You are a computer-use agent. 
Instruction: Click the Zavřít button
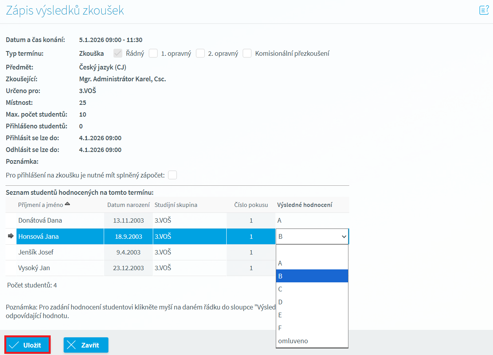click(x=86, y=345)
